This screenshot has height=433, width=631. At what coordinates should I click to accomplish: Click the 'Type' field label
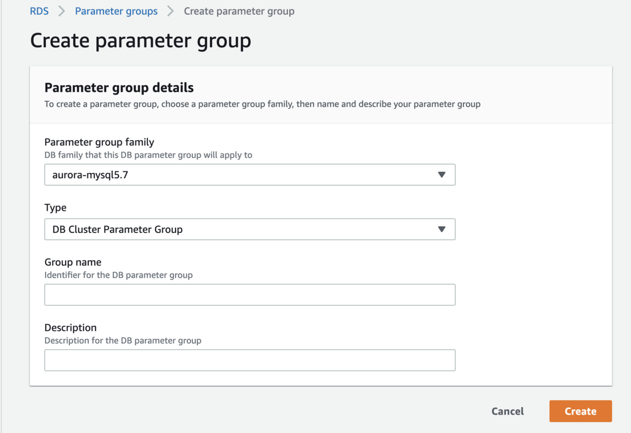[55, 208]
